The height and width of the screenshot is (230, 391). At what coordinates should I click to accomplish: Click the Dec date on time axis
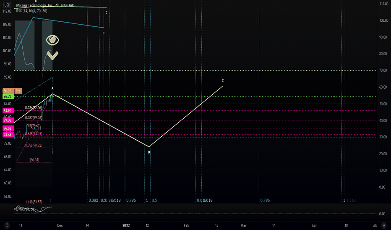[x=60, y=225]
